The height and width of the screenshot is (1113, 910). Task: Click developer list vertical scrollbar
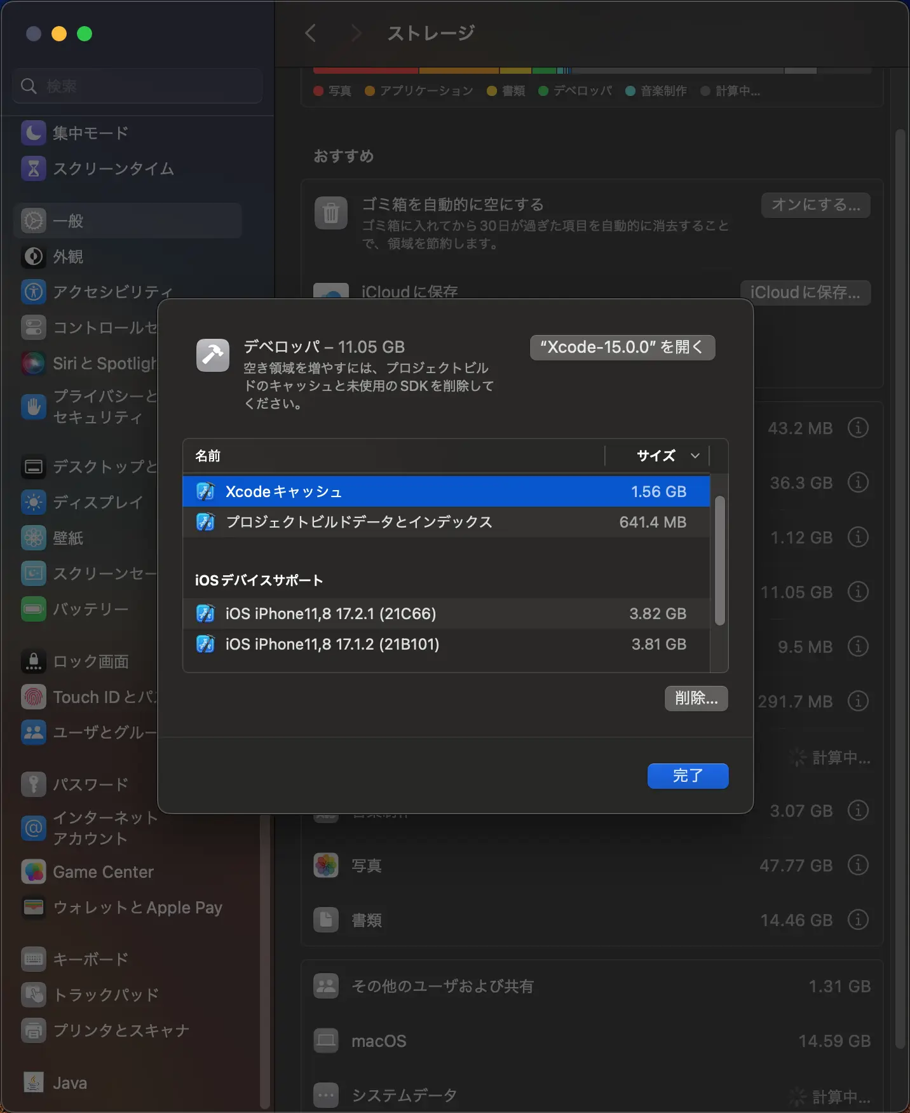tap(720, 561)
